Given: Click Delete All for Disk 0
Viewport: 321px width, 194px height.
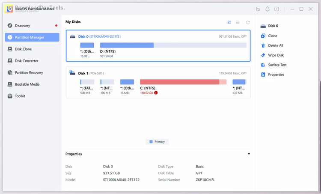Looking at the screenshot, I should pos(275,45).
